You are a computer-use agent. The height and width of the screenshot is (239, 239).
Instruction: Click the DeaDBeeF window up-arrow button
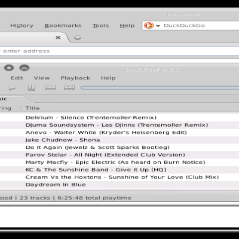click(24, 68)
